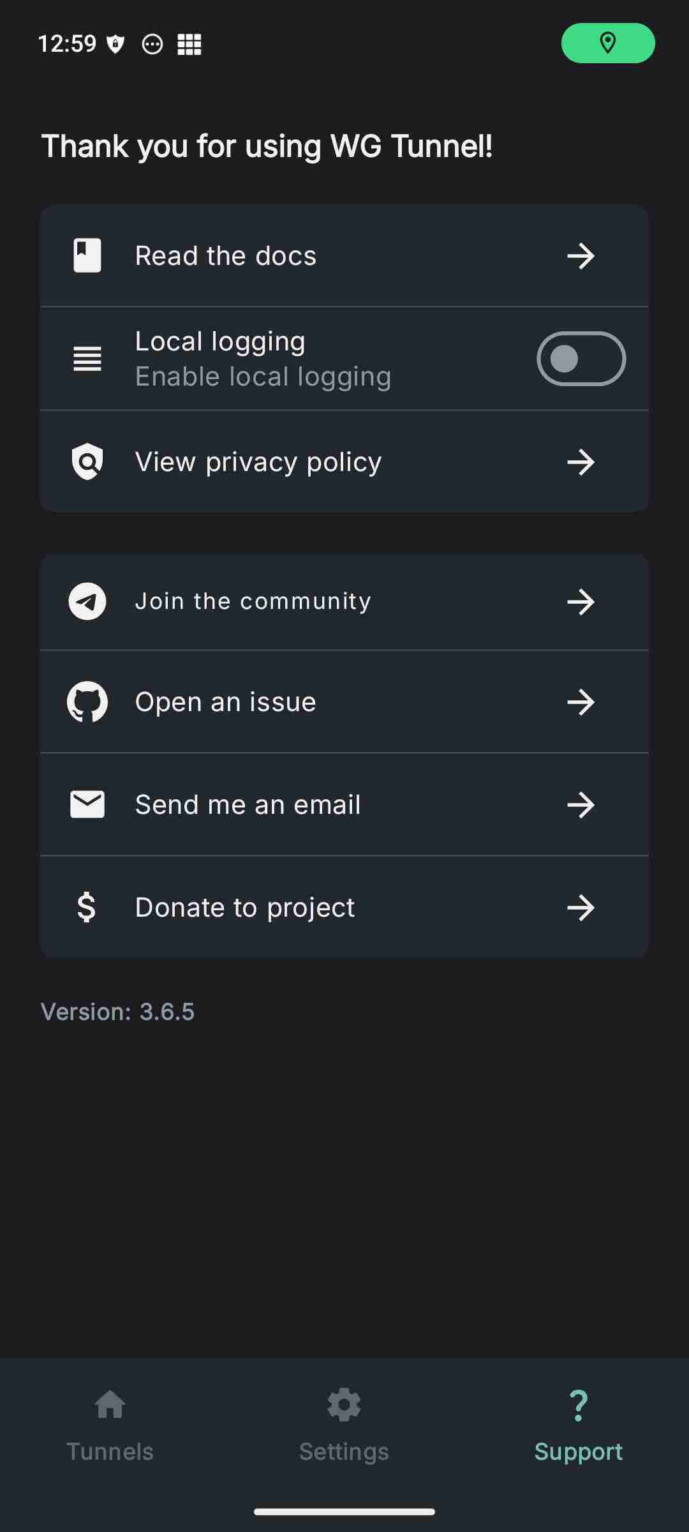Tap the dollar sign donate icon
The image size is (689, 1532).
coord(87,907)
